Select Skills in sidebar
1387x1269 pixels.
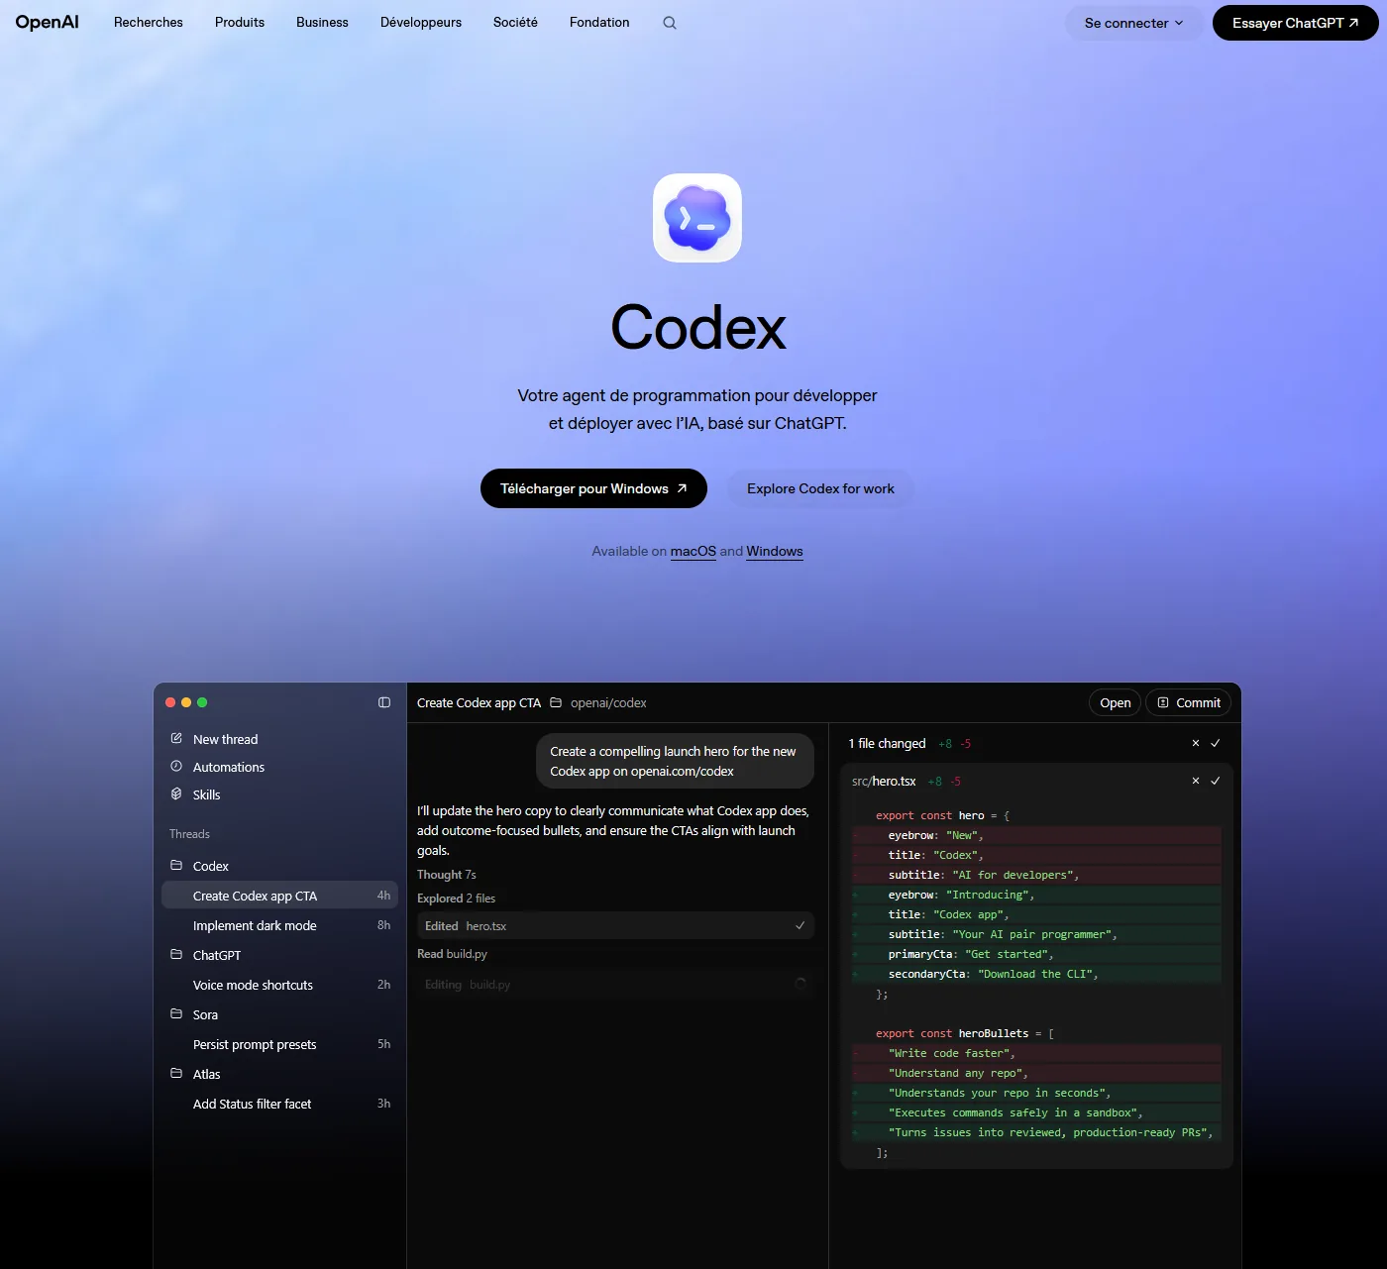pyautogui.click(x=206, y=794)
